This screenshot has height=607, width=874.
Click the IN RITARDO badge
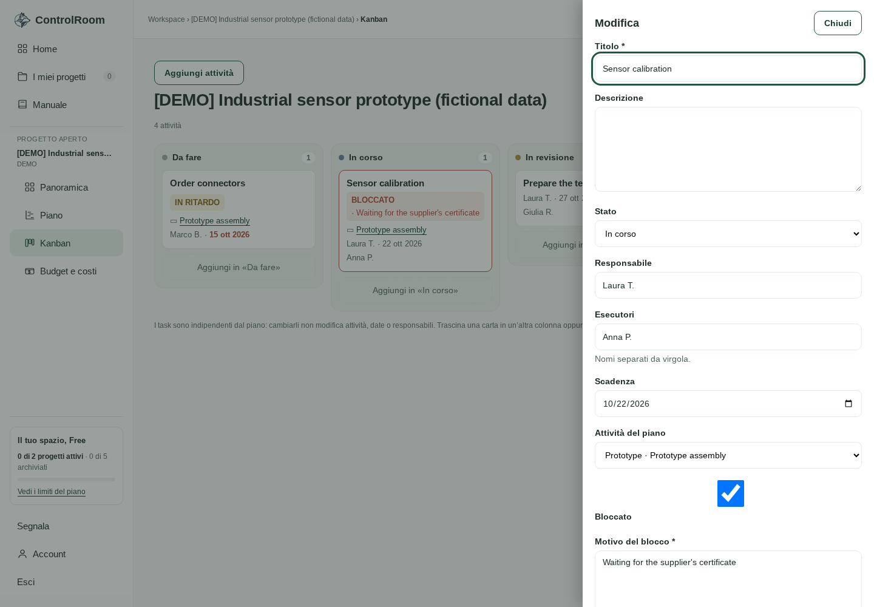(x=197, y=203)
